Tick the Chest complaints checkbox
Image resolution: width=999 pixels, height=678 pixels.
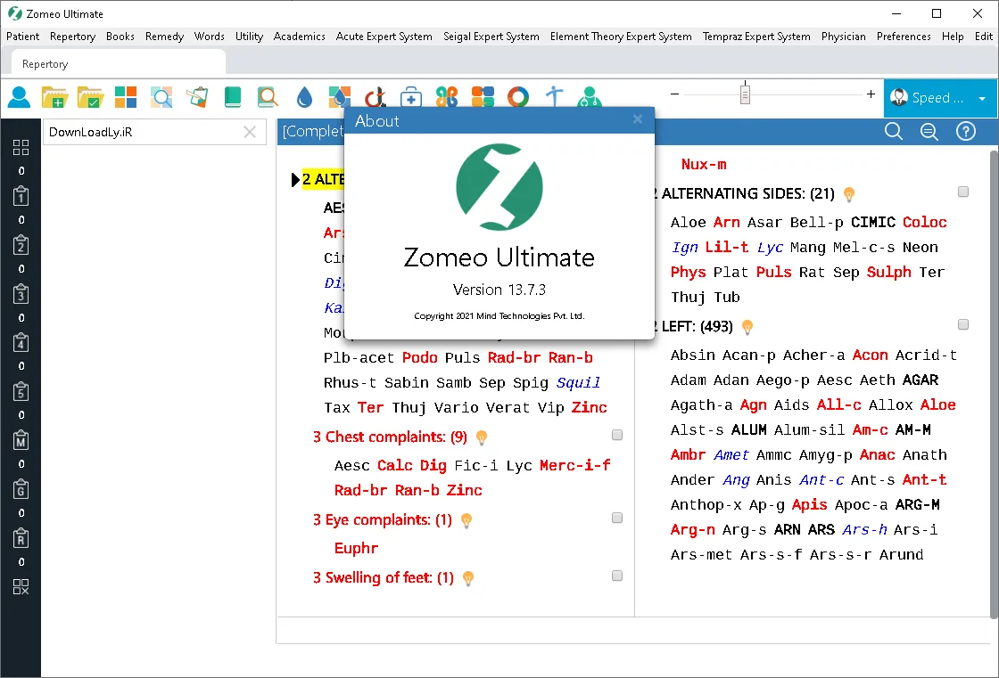[616, 435]
